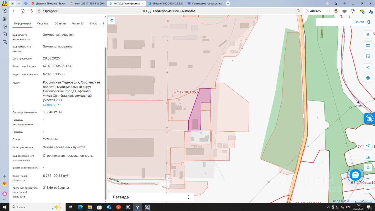Open File Explorer from the taskbar

pyautogui.click(x=90, y=207)
